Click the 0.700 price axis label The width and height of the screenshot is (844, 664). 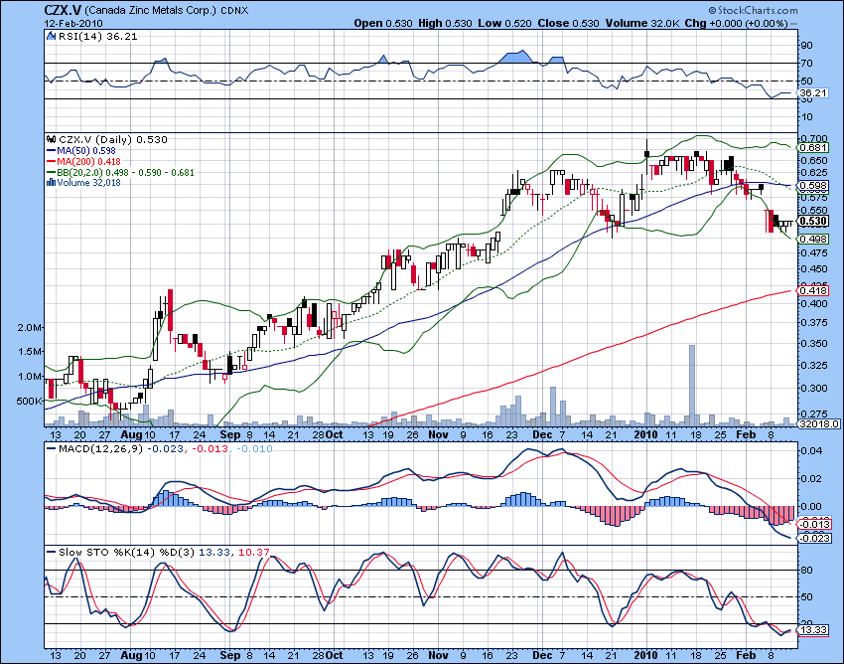point(814,139)
